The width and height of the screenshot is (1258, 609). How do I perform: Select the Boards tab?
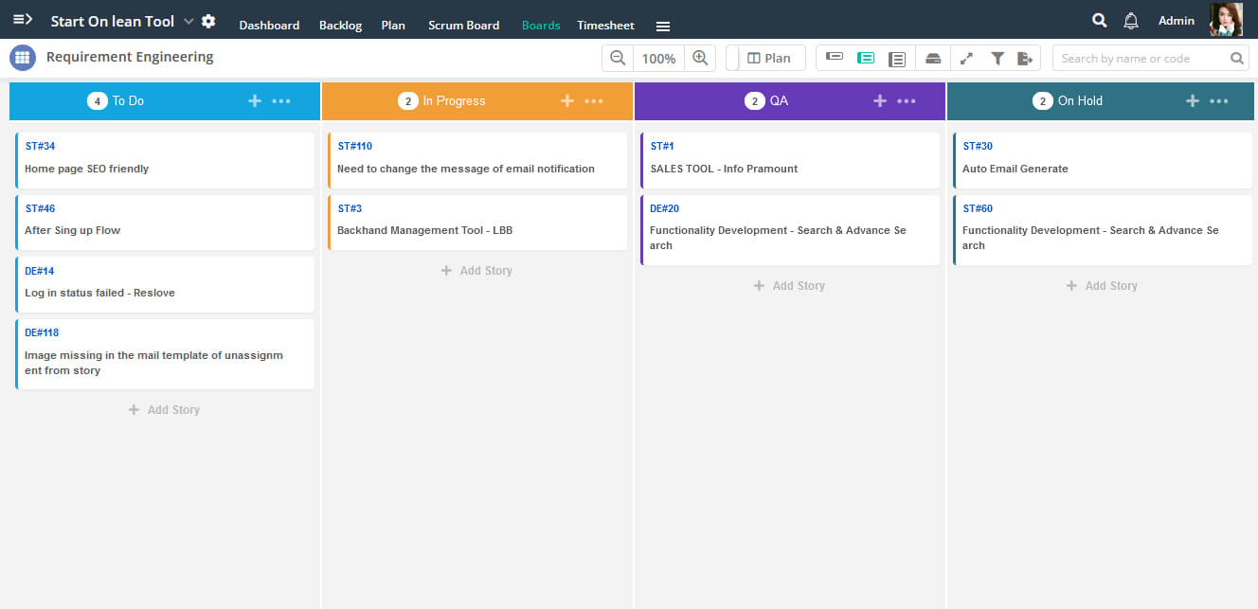[x=541, y=26]
